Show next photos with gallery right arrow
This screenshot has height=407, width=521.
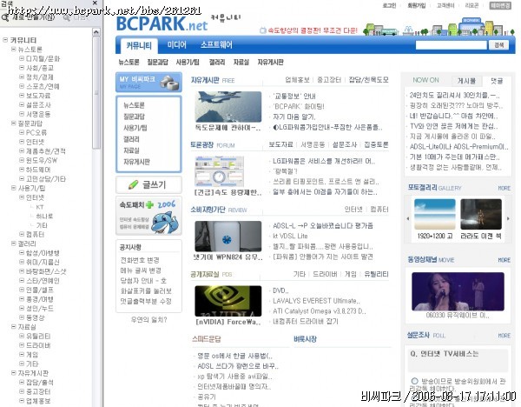click(508, 218)
